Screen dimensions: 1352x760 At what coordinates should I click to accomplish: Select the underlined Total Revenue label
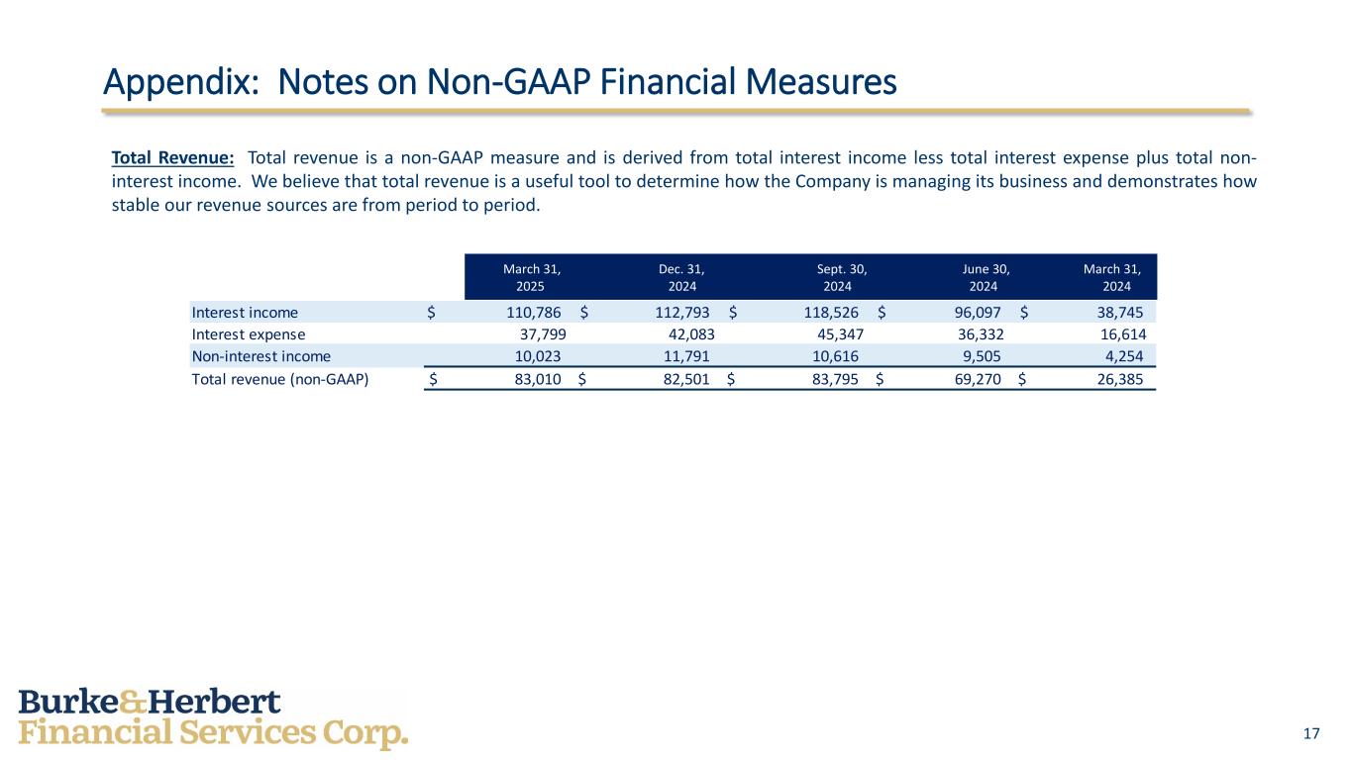[x=173, y=158]
